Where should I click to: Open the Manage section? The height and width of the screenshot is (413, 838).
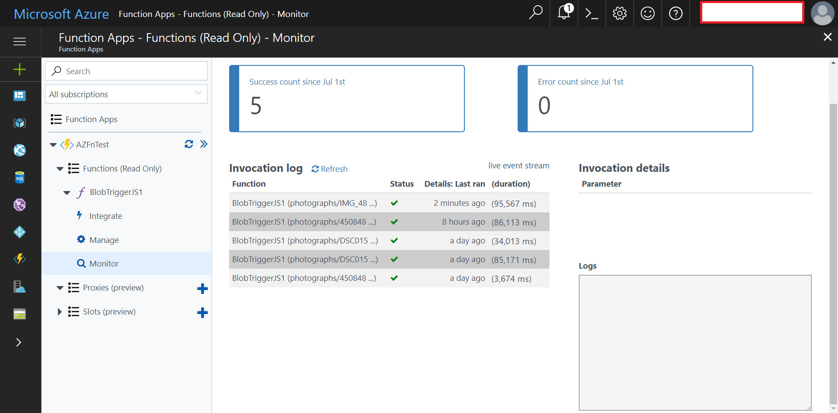[x=104, y=240]
